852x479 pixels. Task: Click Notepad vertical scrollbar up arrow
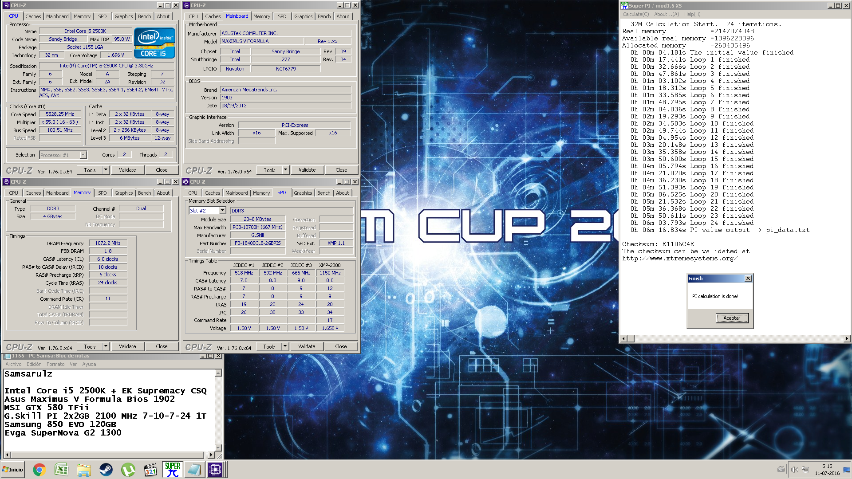pos(218,373)
